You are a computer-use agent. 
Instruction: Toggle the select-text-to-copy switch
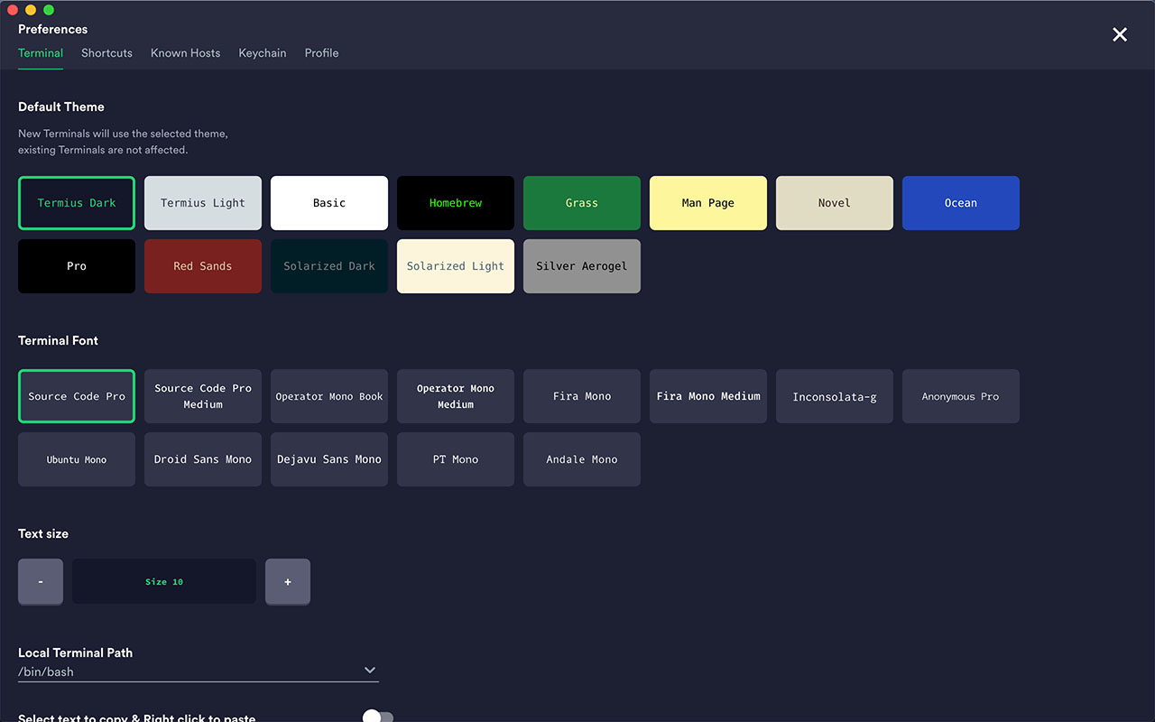(378, 717)
